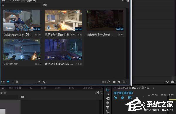Click the video badge on the 15:24 clip
The image size is (176, 114).
[x=35, y=29]
